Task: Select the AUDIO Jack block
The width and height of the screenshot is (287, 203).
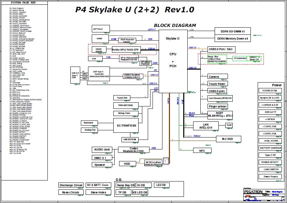Action: (102, 150)
